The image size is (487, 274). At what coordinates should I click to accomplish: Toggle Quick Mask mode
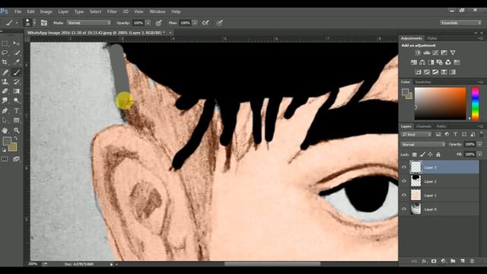[5, 159]
